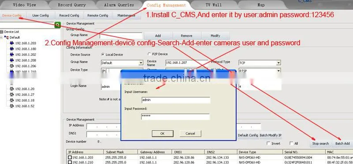The width and height of the screenshot is (353, 164).
Task: Tick the All checkbox
Action: point(291,143)
